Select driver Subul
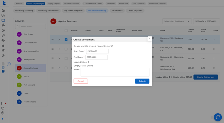The height and width of the screenshot is (123, 224). coord(30,76)
